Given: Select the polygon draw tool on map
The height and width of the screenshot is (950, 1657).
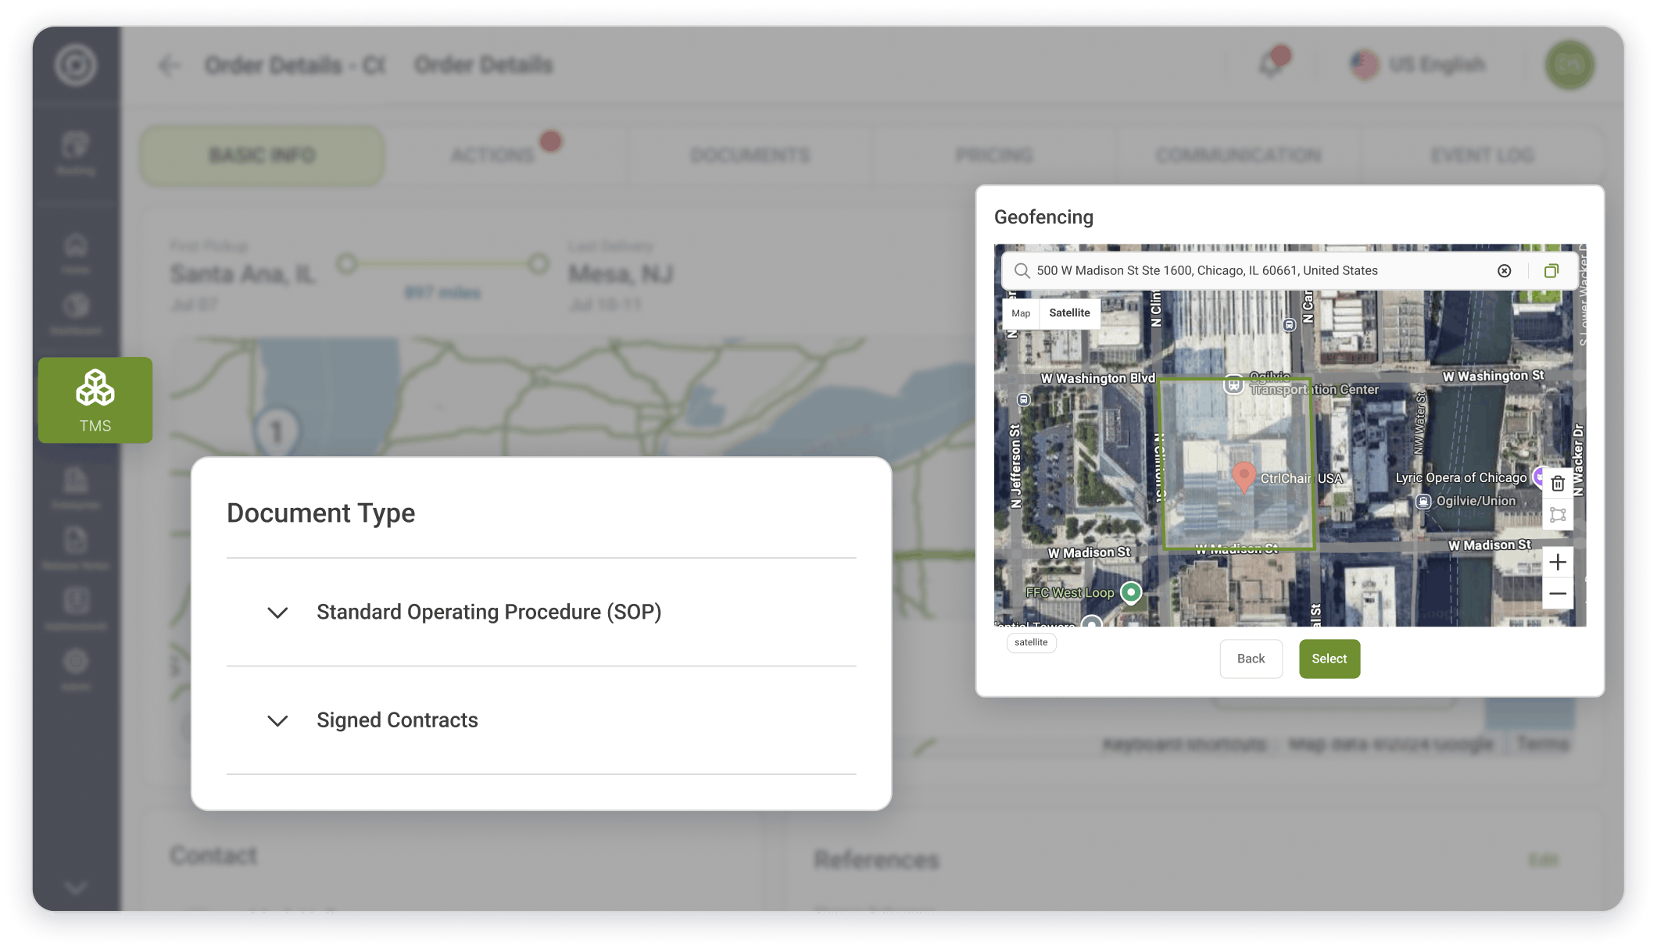Looking at the screenshot, I should coord(1558,515).
